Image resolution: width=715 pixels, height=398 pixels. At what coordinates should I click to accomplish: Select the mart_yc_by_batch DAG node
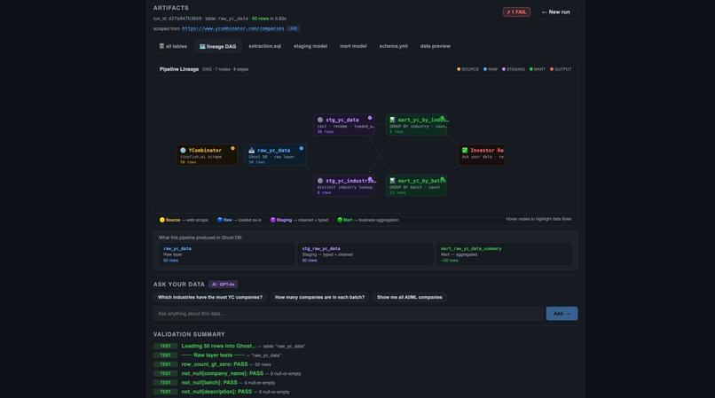pos(416,186)
